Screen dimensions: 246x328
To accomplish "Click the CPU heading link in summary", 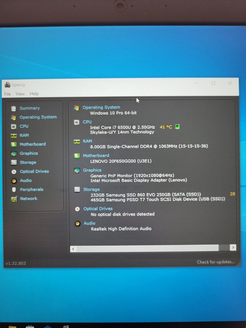I will pyautogui.click(x=87, y=122).
